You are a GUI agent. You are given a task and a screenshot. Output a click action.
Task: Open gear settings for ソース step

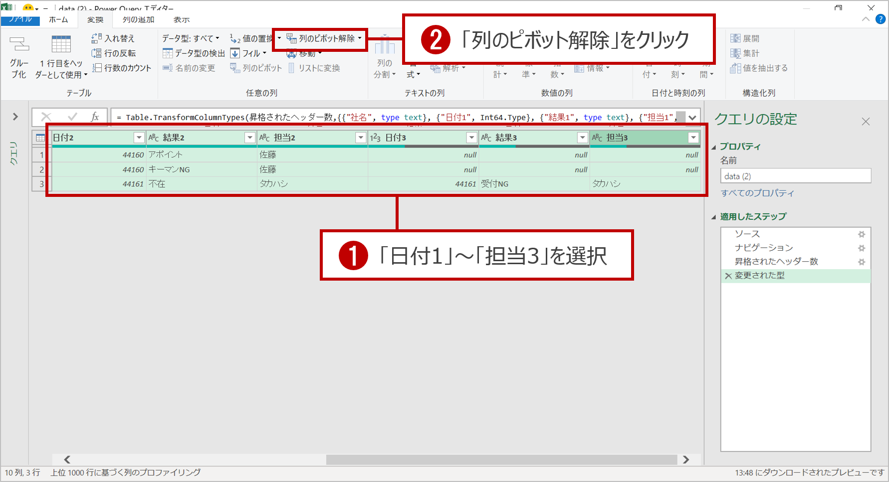862,234
